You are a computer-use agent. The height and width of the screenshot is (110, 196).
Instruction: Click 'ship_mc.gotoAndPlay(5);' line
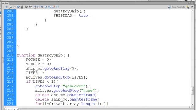tap(52, 68)
